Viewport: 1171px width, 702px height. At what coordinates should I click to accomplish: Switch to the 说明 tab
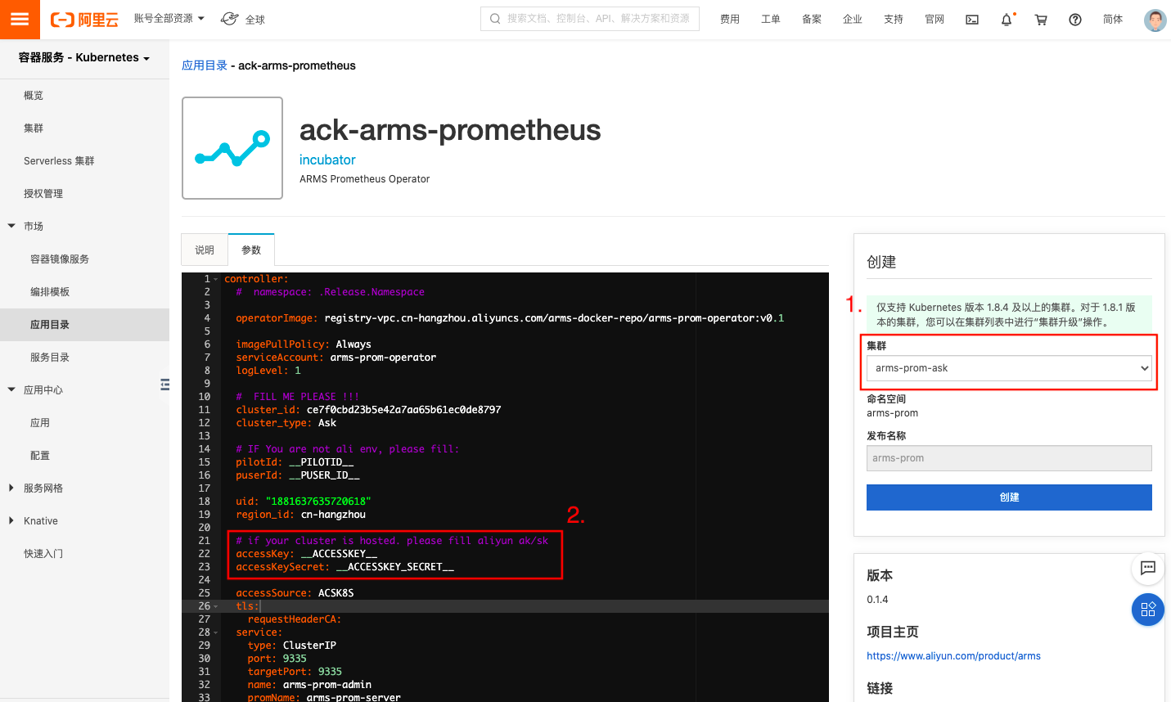pos(205,250)
